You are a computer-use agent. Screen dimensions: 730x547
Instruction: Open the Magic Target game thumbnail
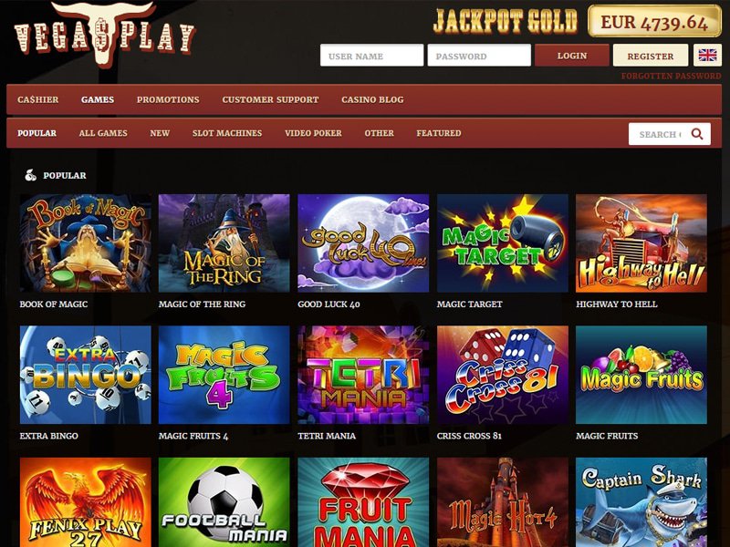[x=503, y=243]
